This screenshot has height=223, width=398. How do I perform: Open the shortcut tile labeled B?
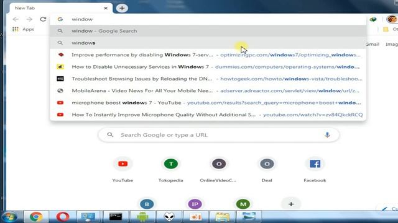point(147,204)
